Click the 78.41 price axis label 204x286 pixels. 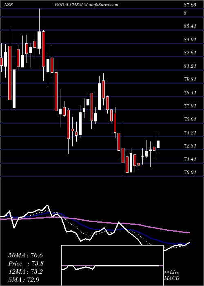click(x=190, y=93)
